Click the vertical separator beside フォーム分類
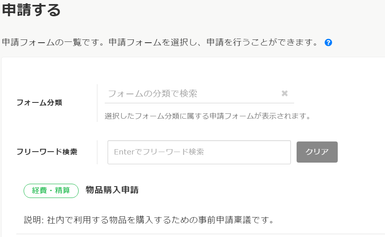 [97, 103]
